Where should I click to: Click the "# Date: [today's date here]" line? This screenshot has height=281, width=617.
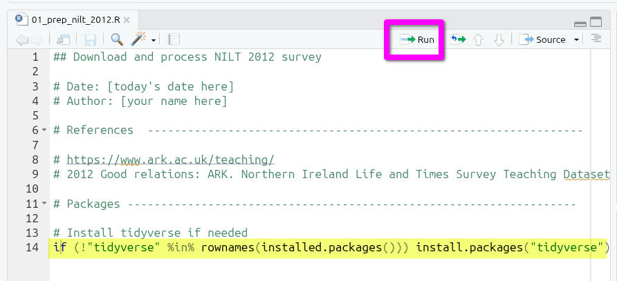144,86
